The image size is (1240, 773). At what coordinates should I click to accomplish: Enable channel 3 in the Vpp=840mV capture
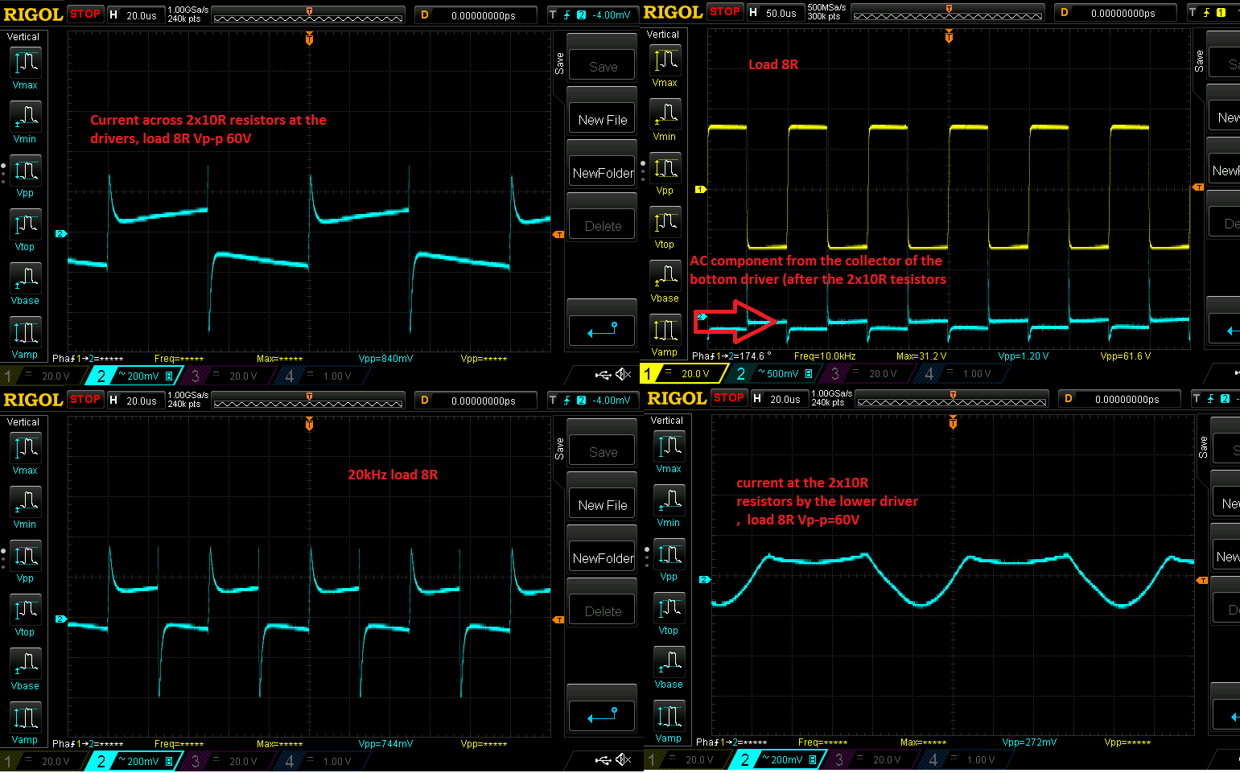pyautogui.click(x=228, y=376)
